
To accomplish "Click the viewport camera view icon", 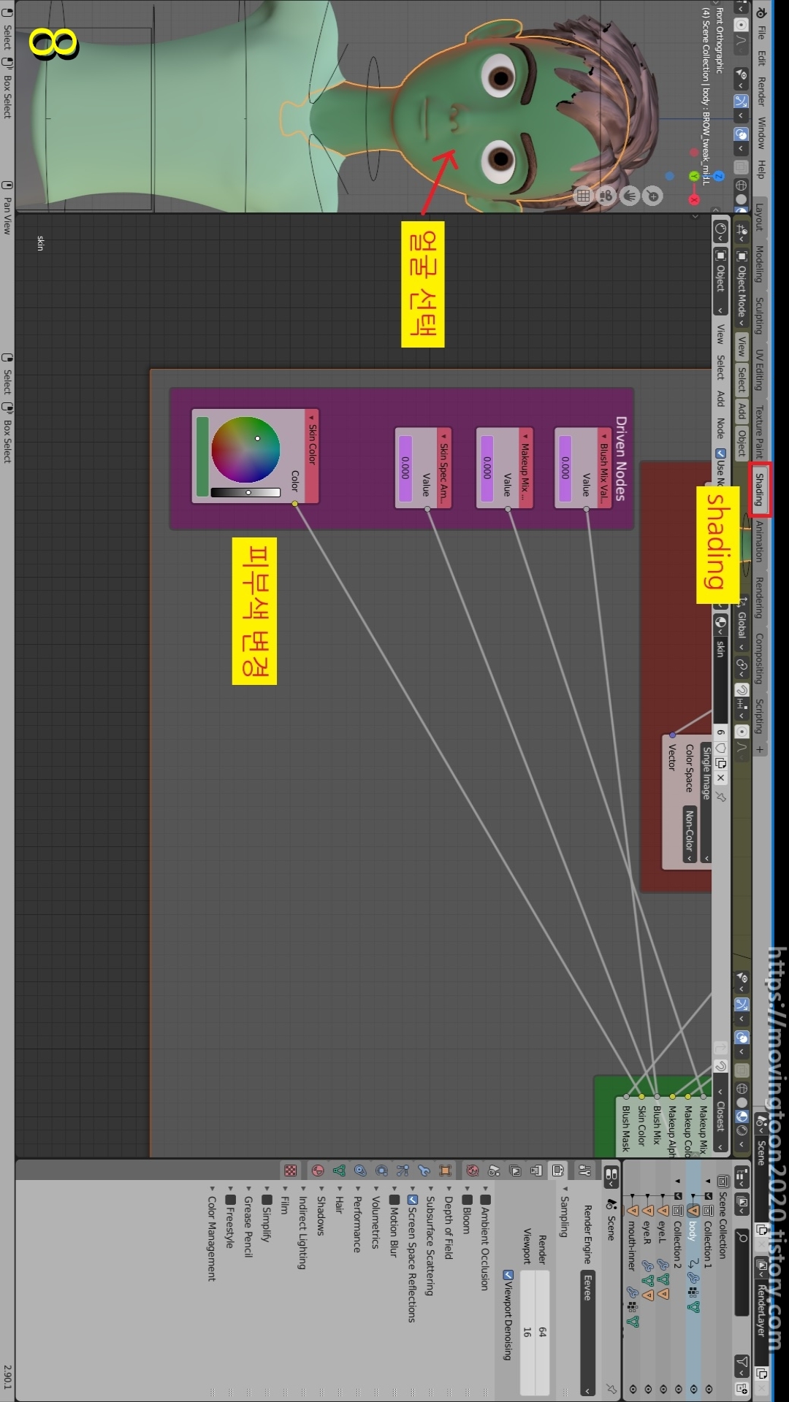I will 606,195.
